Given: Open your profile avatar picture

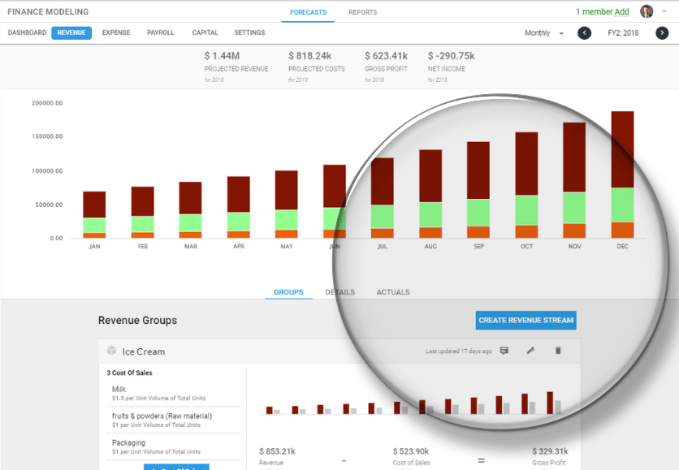Looking at the screenshot, I should point(645,11).
